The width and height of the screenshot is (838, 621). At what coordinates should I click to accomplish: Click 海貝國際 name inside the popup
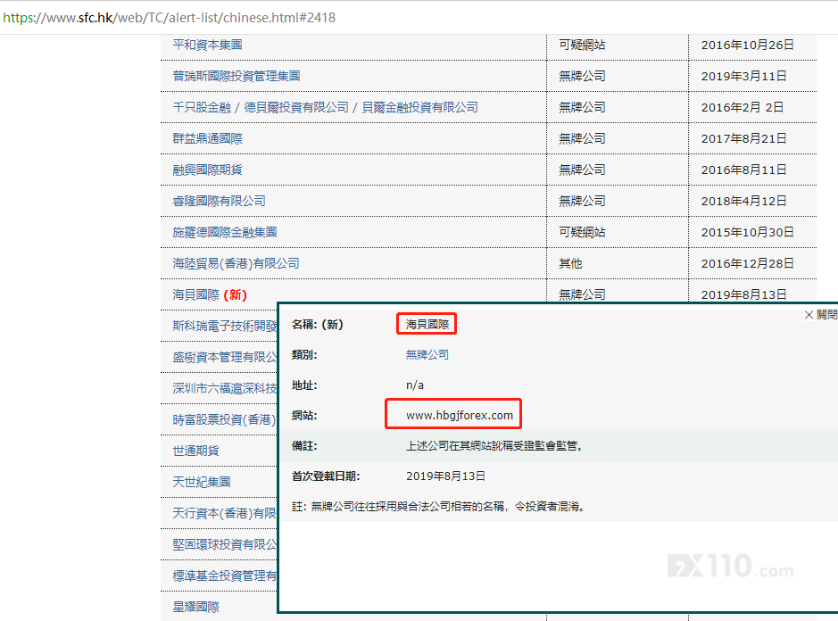pos(427,324)
